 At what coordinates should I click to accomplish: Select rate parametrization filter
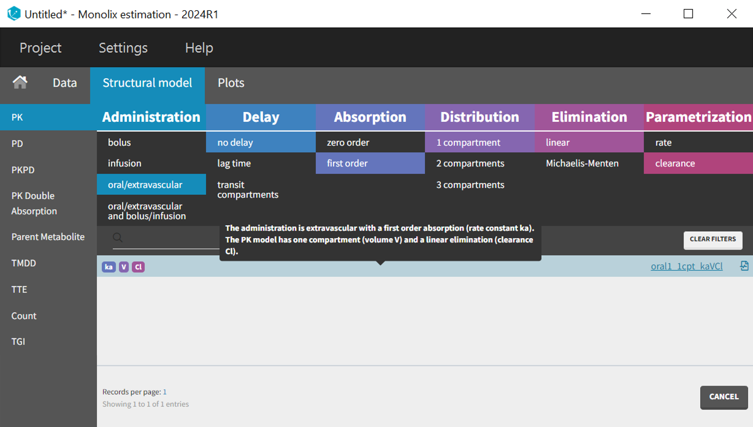point(663,143)
